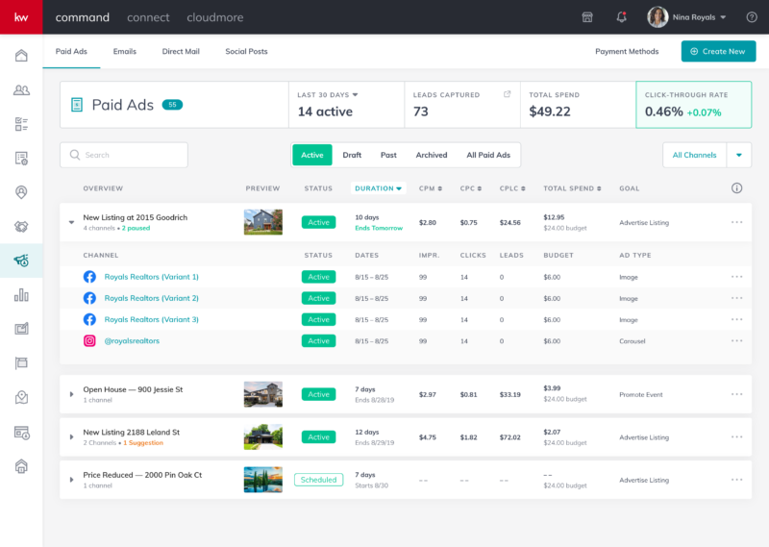769x547 pixels.
Task: Sort by Duration column
Action: coord(378,188)
